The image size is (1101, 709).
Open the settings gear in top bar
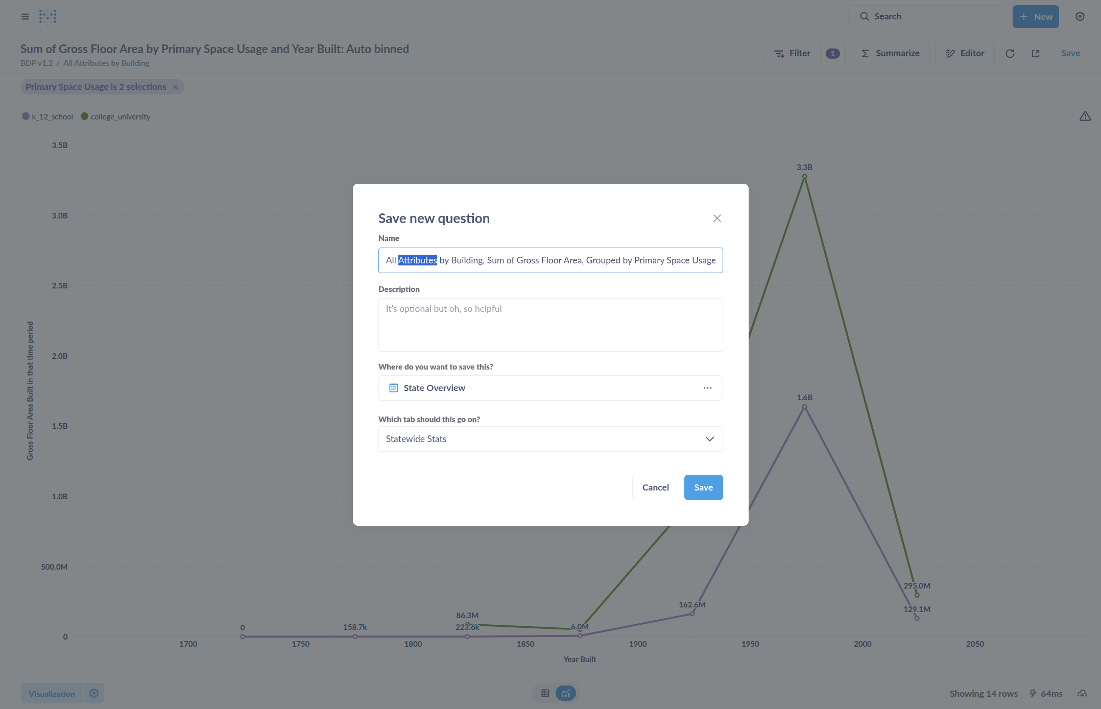[x=1080, y=16]
